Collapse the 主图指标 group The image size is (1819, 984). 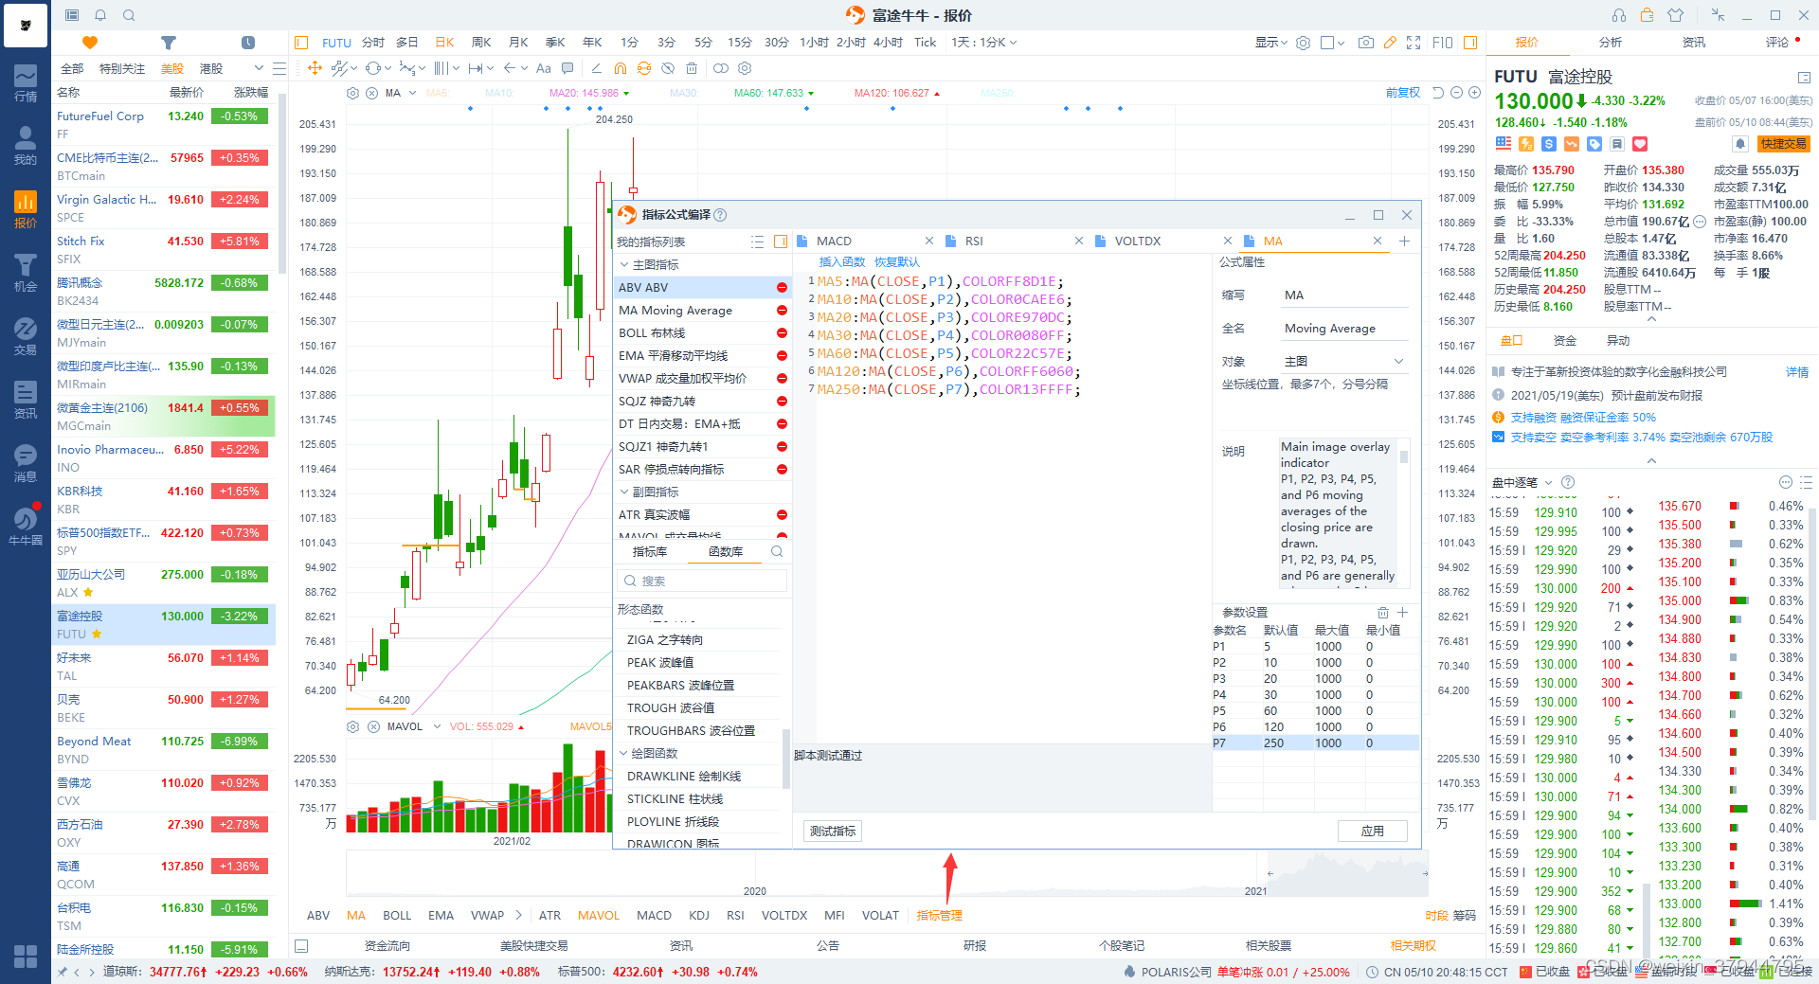(x=624, y=265)
